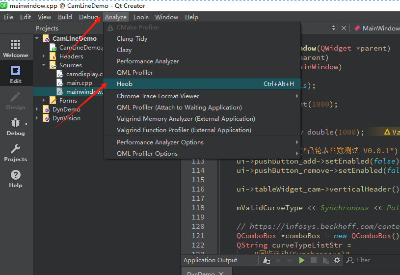Click the Forms folder icon
The width and height of the screenshot is (400, 275).
tap(53, 100)
